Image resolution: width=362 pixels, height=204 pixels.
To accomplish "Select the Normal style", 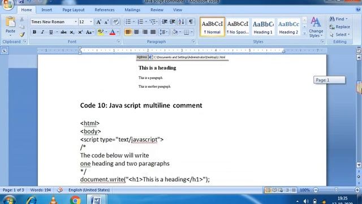I will [212, 27].
